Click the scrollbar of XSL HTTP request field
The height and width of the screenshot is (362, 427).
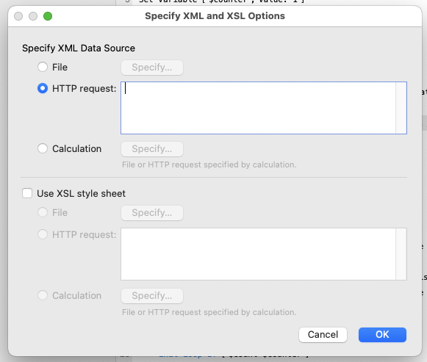[401, 254]
